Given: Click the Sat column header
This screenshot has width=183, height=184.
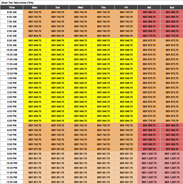Looking at the screenshot, I should pos(149,7).
